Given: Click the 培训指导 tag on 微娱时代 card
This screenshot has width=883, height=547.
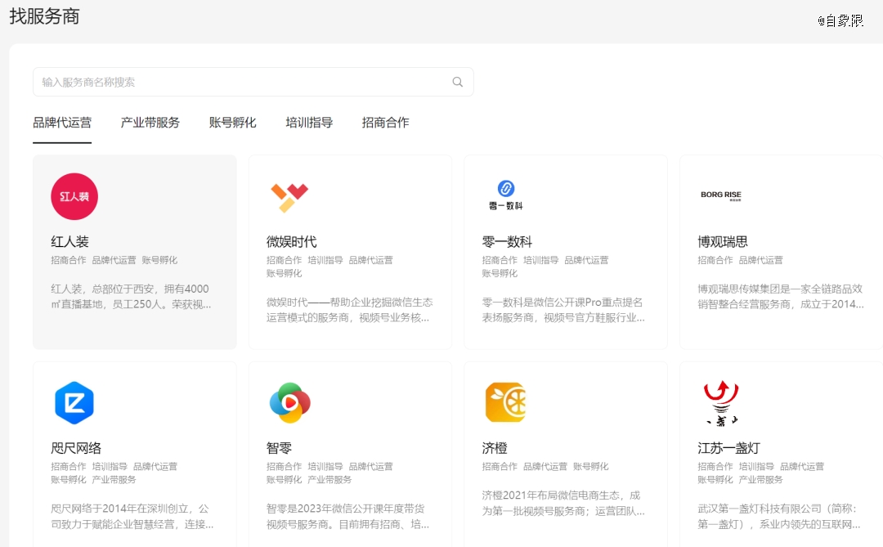Looking at the screenshot, I should 325,260.
